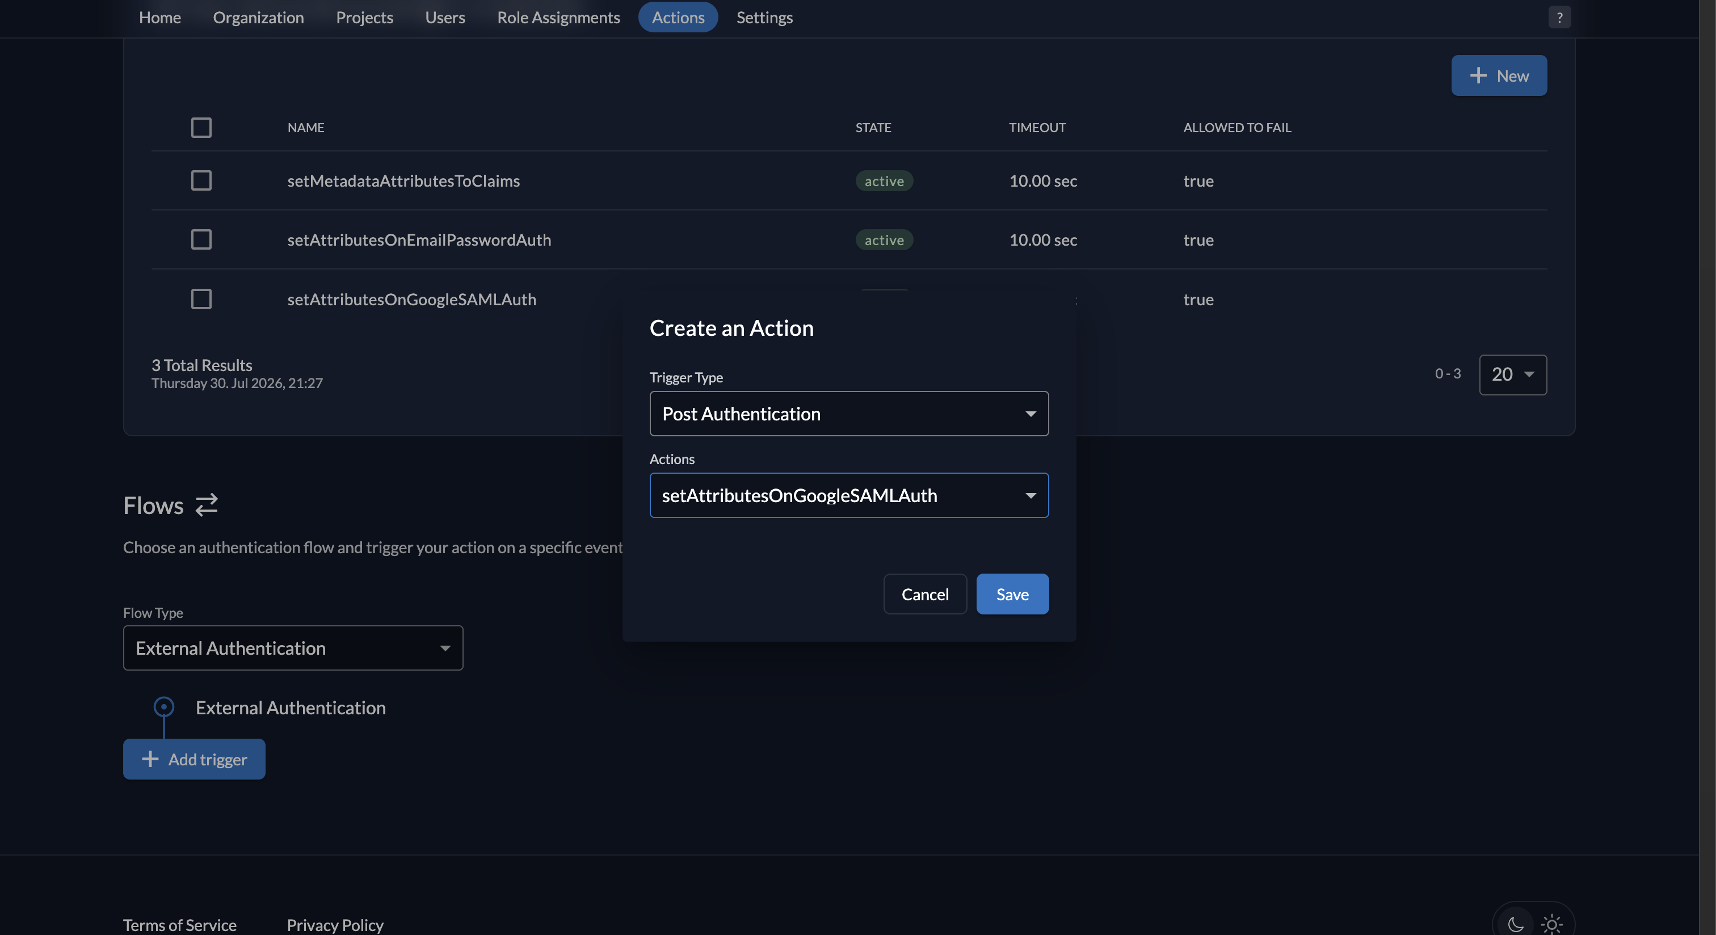
Task: Click the 10.00 sec timeout for setMetadataAttributesToClaims
Action: pyautogui.click(x=1042, y=180)
